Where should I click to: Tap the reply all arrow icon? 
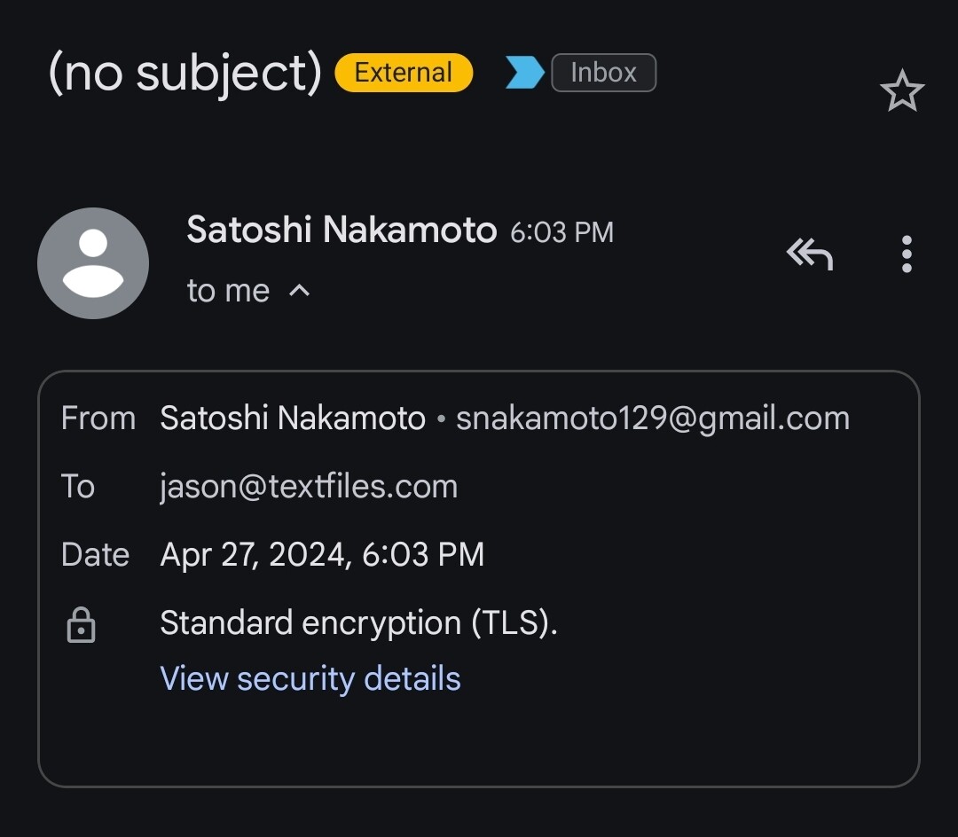[x=809, y=254]
